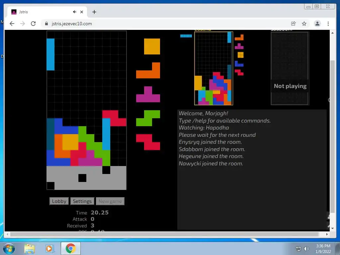
Task: Click the page's scroll down arrow
Action: click(332, 228)
